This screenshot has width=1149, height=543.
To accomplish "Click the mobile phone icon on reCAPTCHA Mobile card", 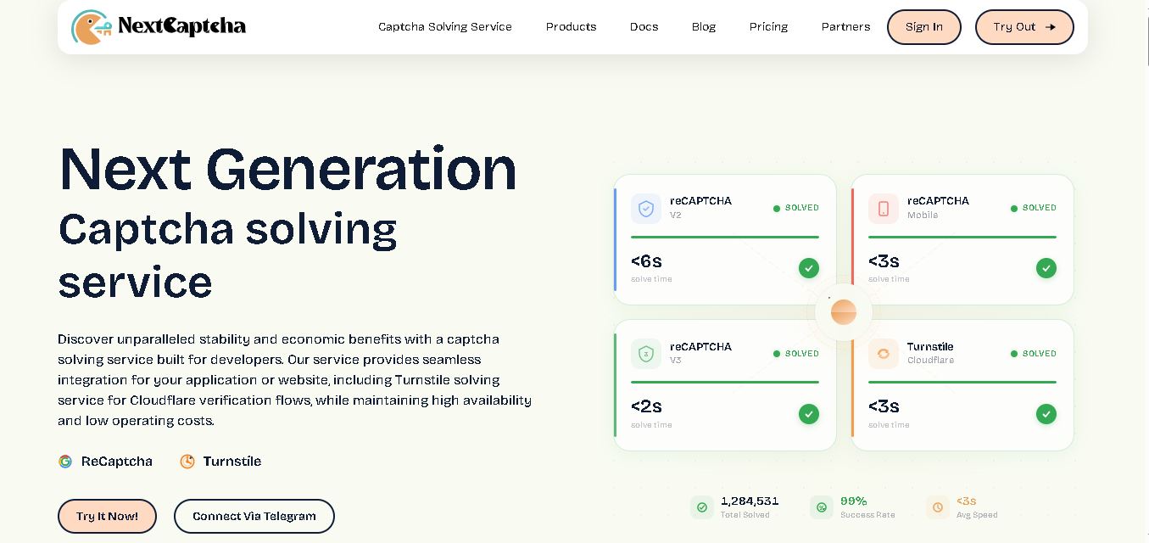I will [x=884, y=208].
